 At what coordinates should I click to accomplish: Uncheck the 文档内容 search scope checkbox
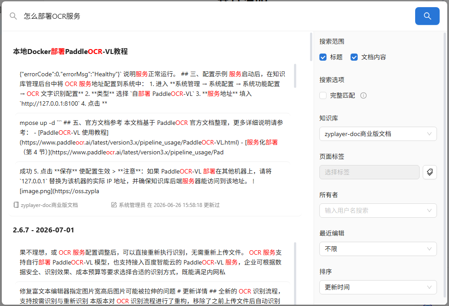click(354, 57)
